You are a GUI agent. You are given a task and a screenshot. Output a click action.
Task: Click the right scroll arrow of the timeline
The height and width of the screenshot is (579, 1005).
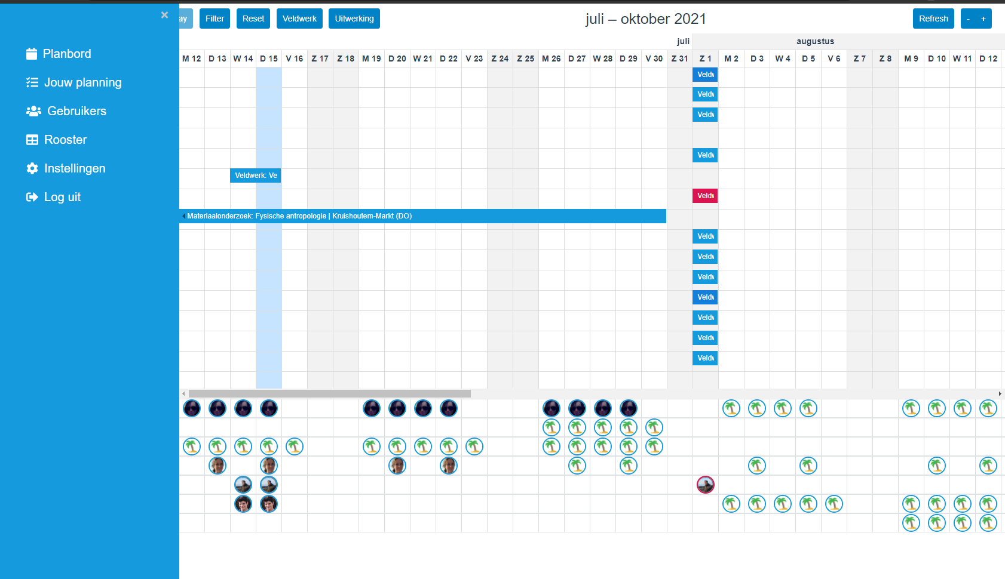1000,394
